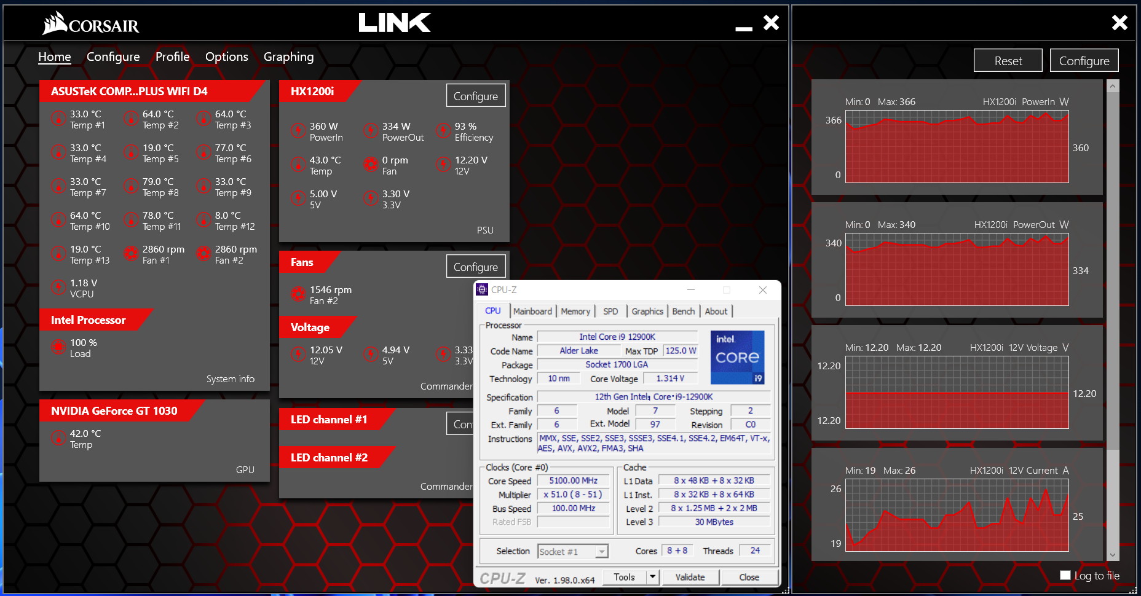
Task: Click the Temp #3 thermometer icon
Action: click(x=203, y=118)
